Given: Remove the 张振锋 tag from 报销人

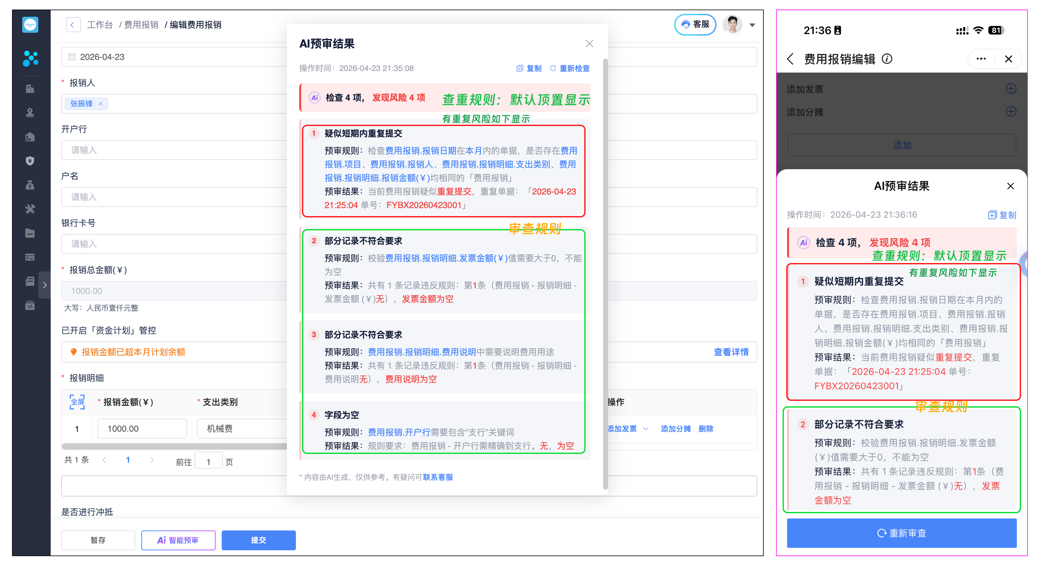Looking at the screenshot, I should pos(101,103).
